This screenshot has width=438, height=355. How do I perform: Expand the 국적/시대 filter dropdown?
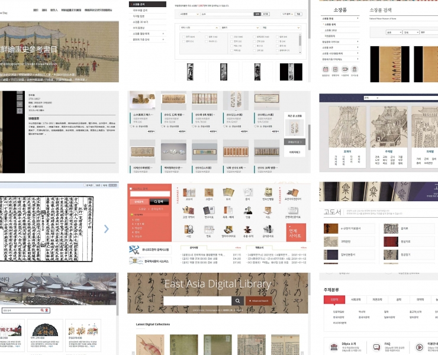(197, 27)
